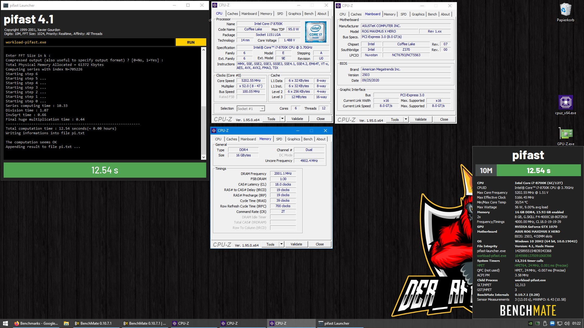Open Tools dropdown arrow in Mainboard window
The height and width of the screenshot is (328, 584).
[406, 119]
